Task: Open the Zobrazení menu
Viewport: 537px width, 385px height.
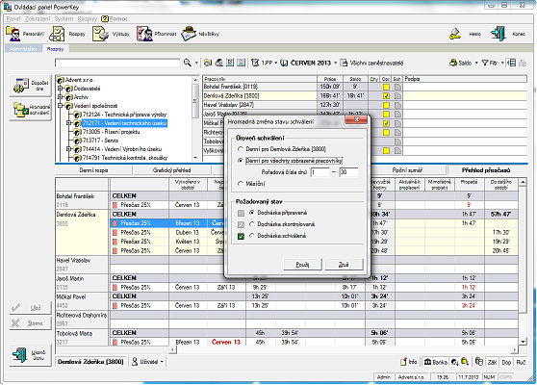Action: click(38, 19)
